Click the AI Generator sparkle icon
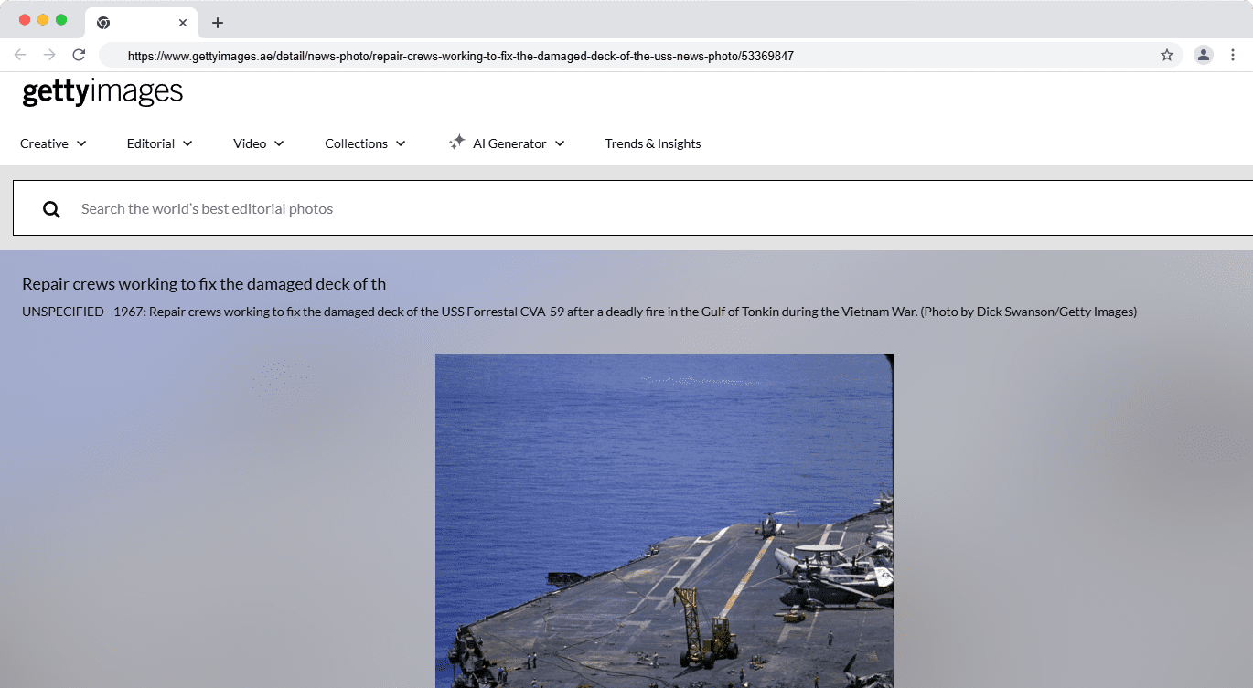Viewport: 1253px width, 688px height. tap(457, 143)
